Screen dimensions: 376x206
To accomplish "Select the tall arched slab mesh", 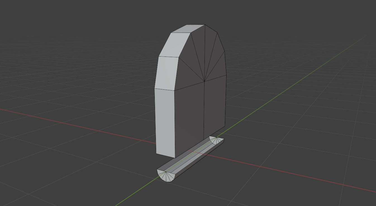I will pyautogui.click(x=190, y=92).
